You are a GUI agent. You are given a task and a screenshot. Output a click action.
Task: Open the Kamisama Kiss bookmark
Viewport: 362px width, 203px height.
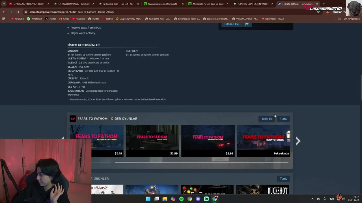coord(158,19)
